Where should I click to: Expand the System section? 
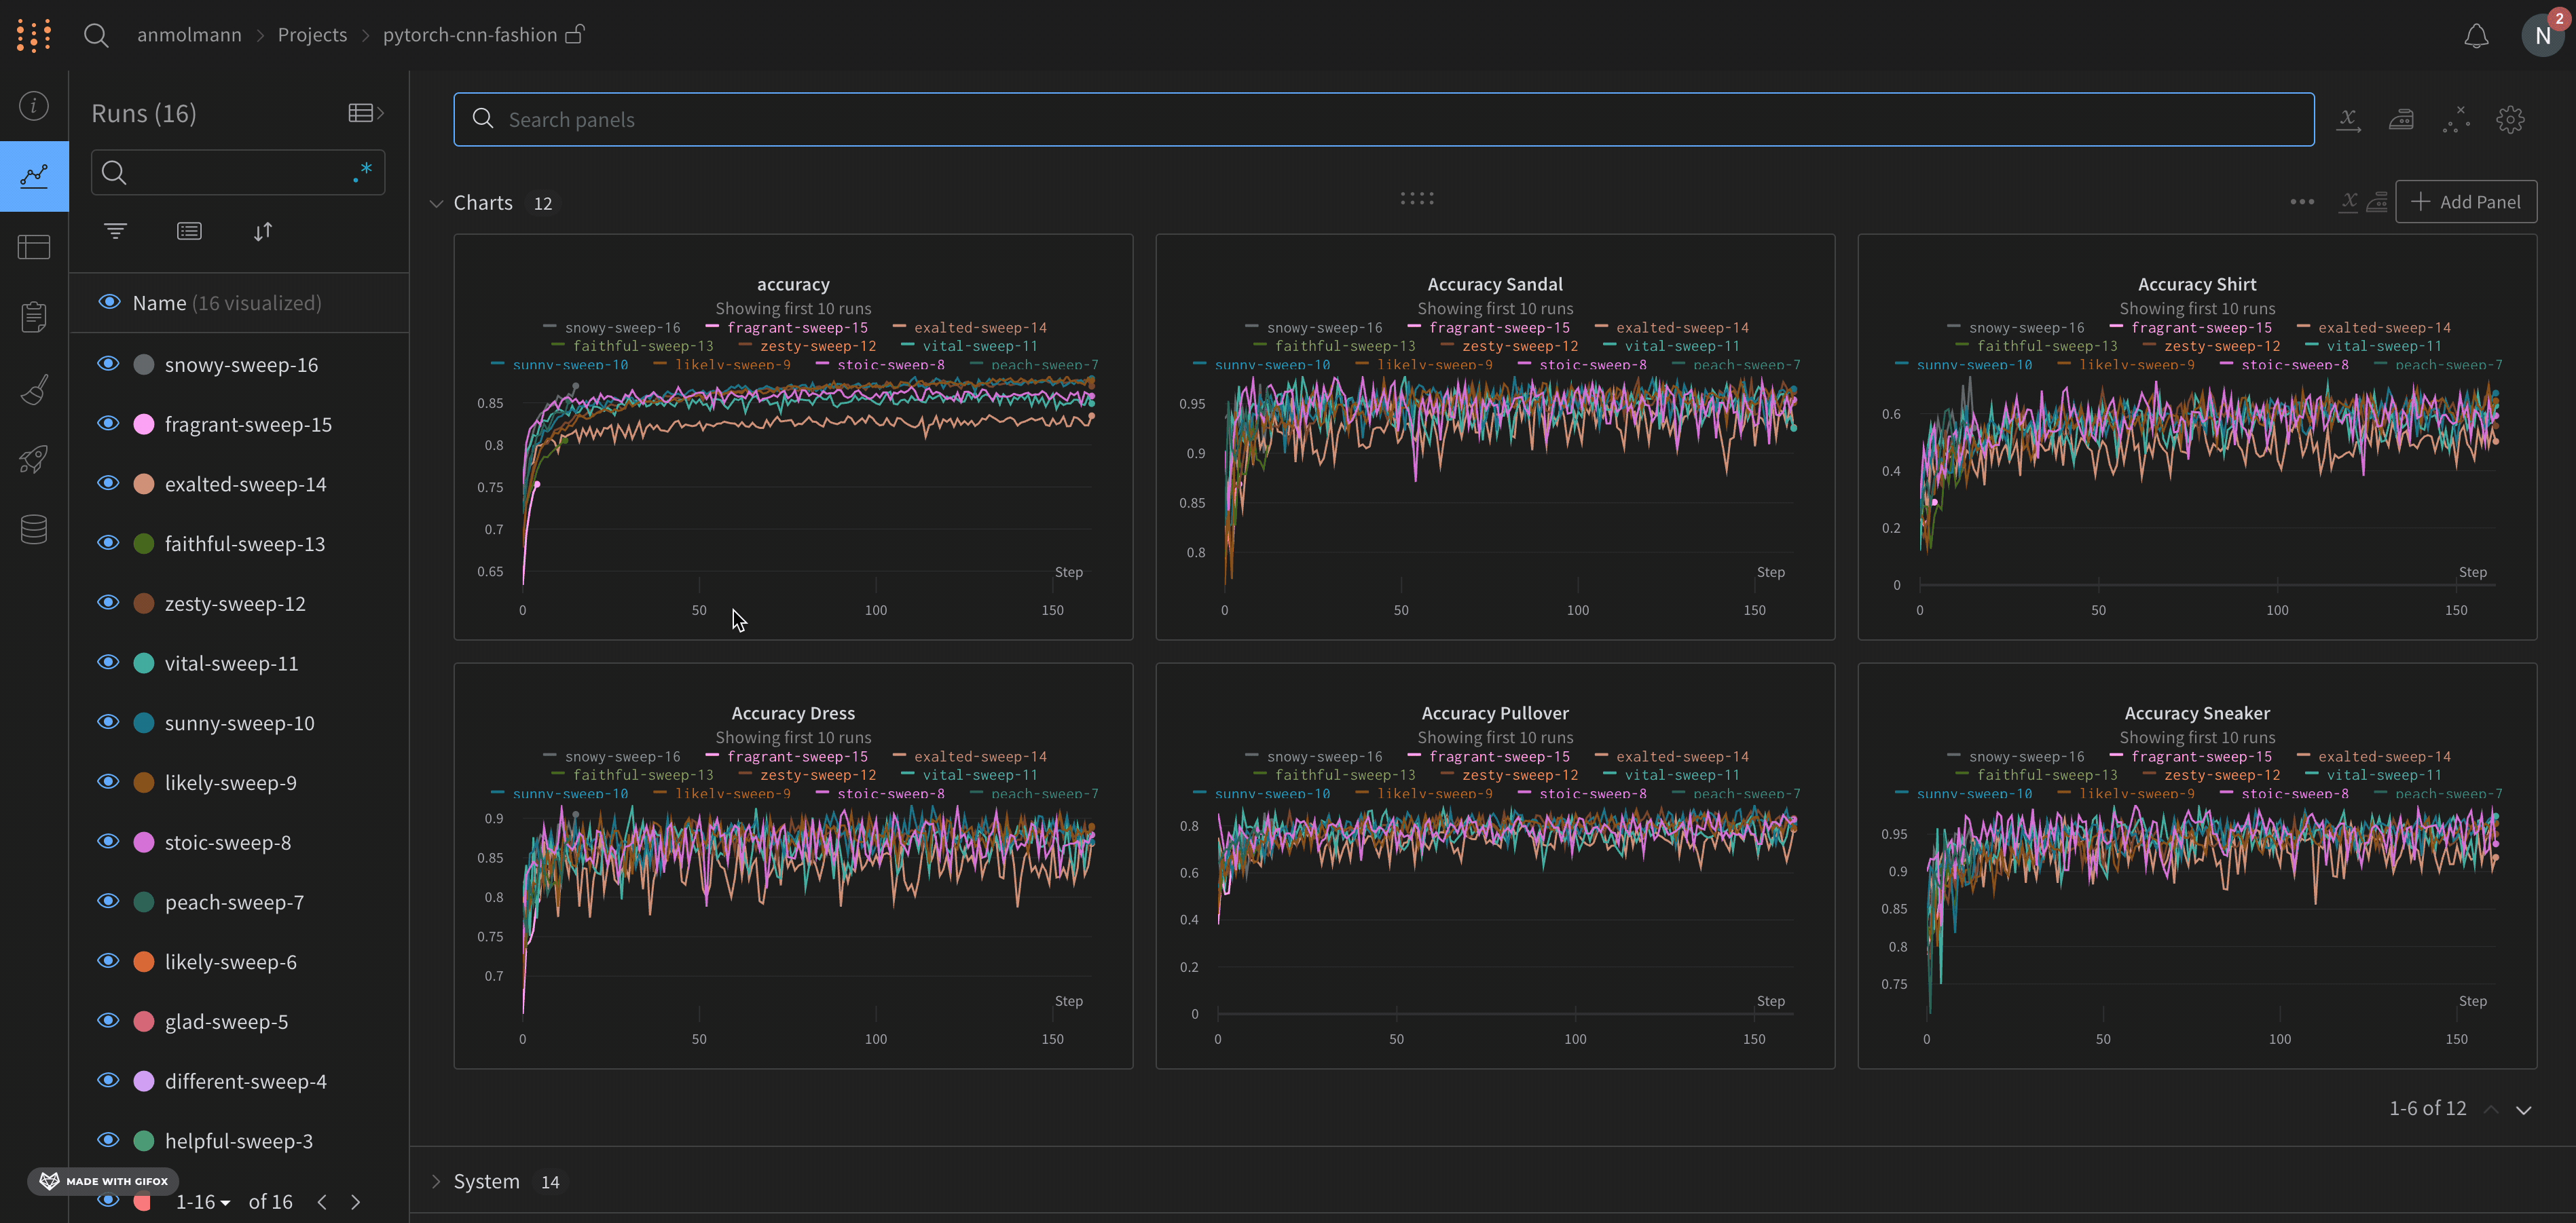pyautogui.click(x=436, y=1181)
